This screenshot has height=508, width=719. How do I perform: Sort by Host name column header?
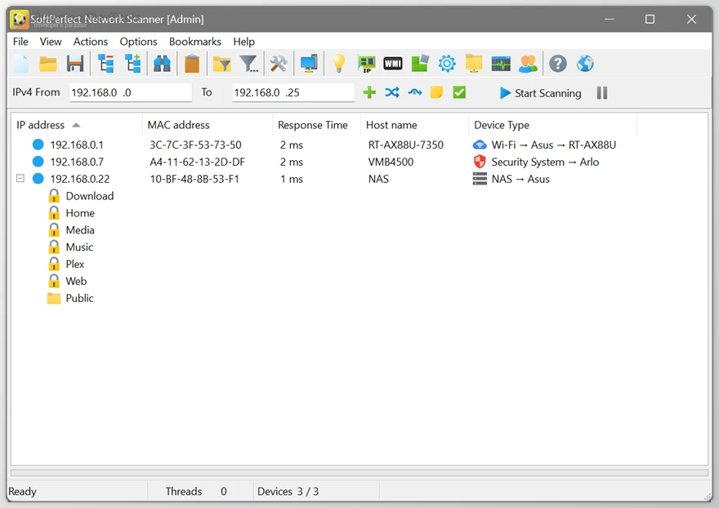[x=414, y=125]
